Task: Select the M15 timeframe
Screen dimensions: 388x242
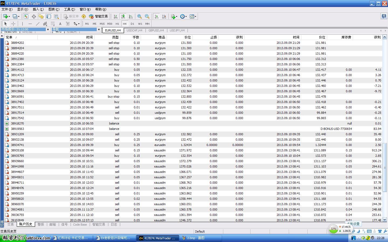Action: pyautogui.click(x=102, y=24)
